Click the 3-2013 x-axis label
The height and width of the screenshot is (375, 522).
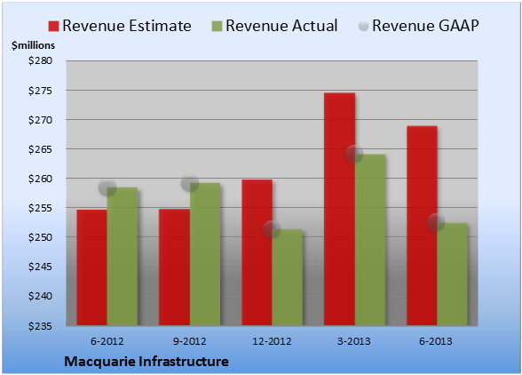(x=354, y=341)
